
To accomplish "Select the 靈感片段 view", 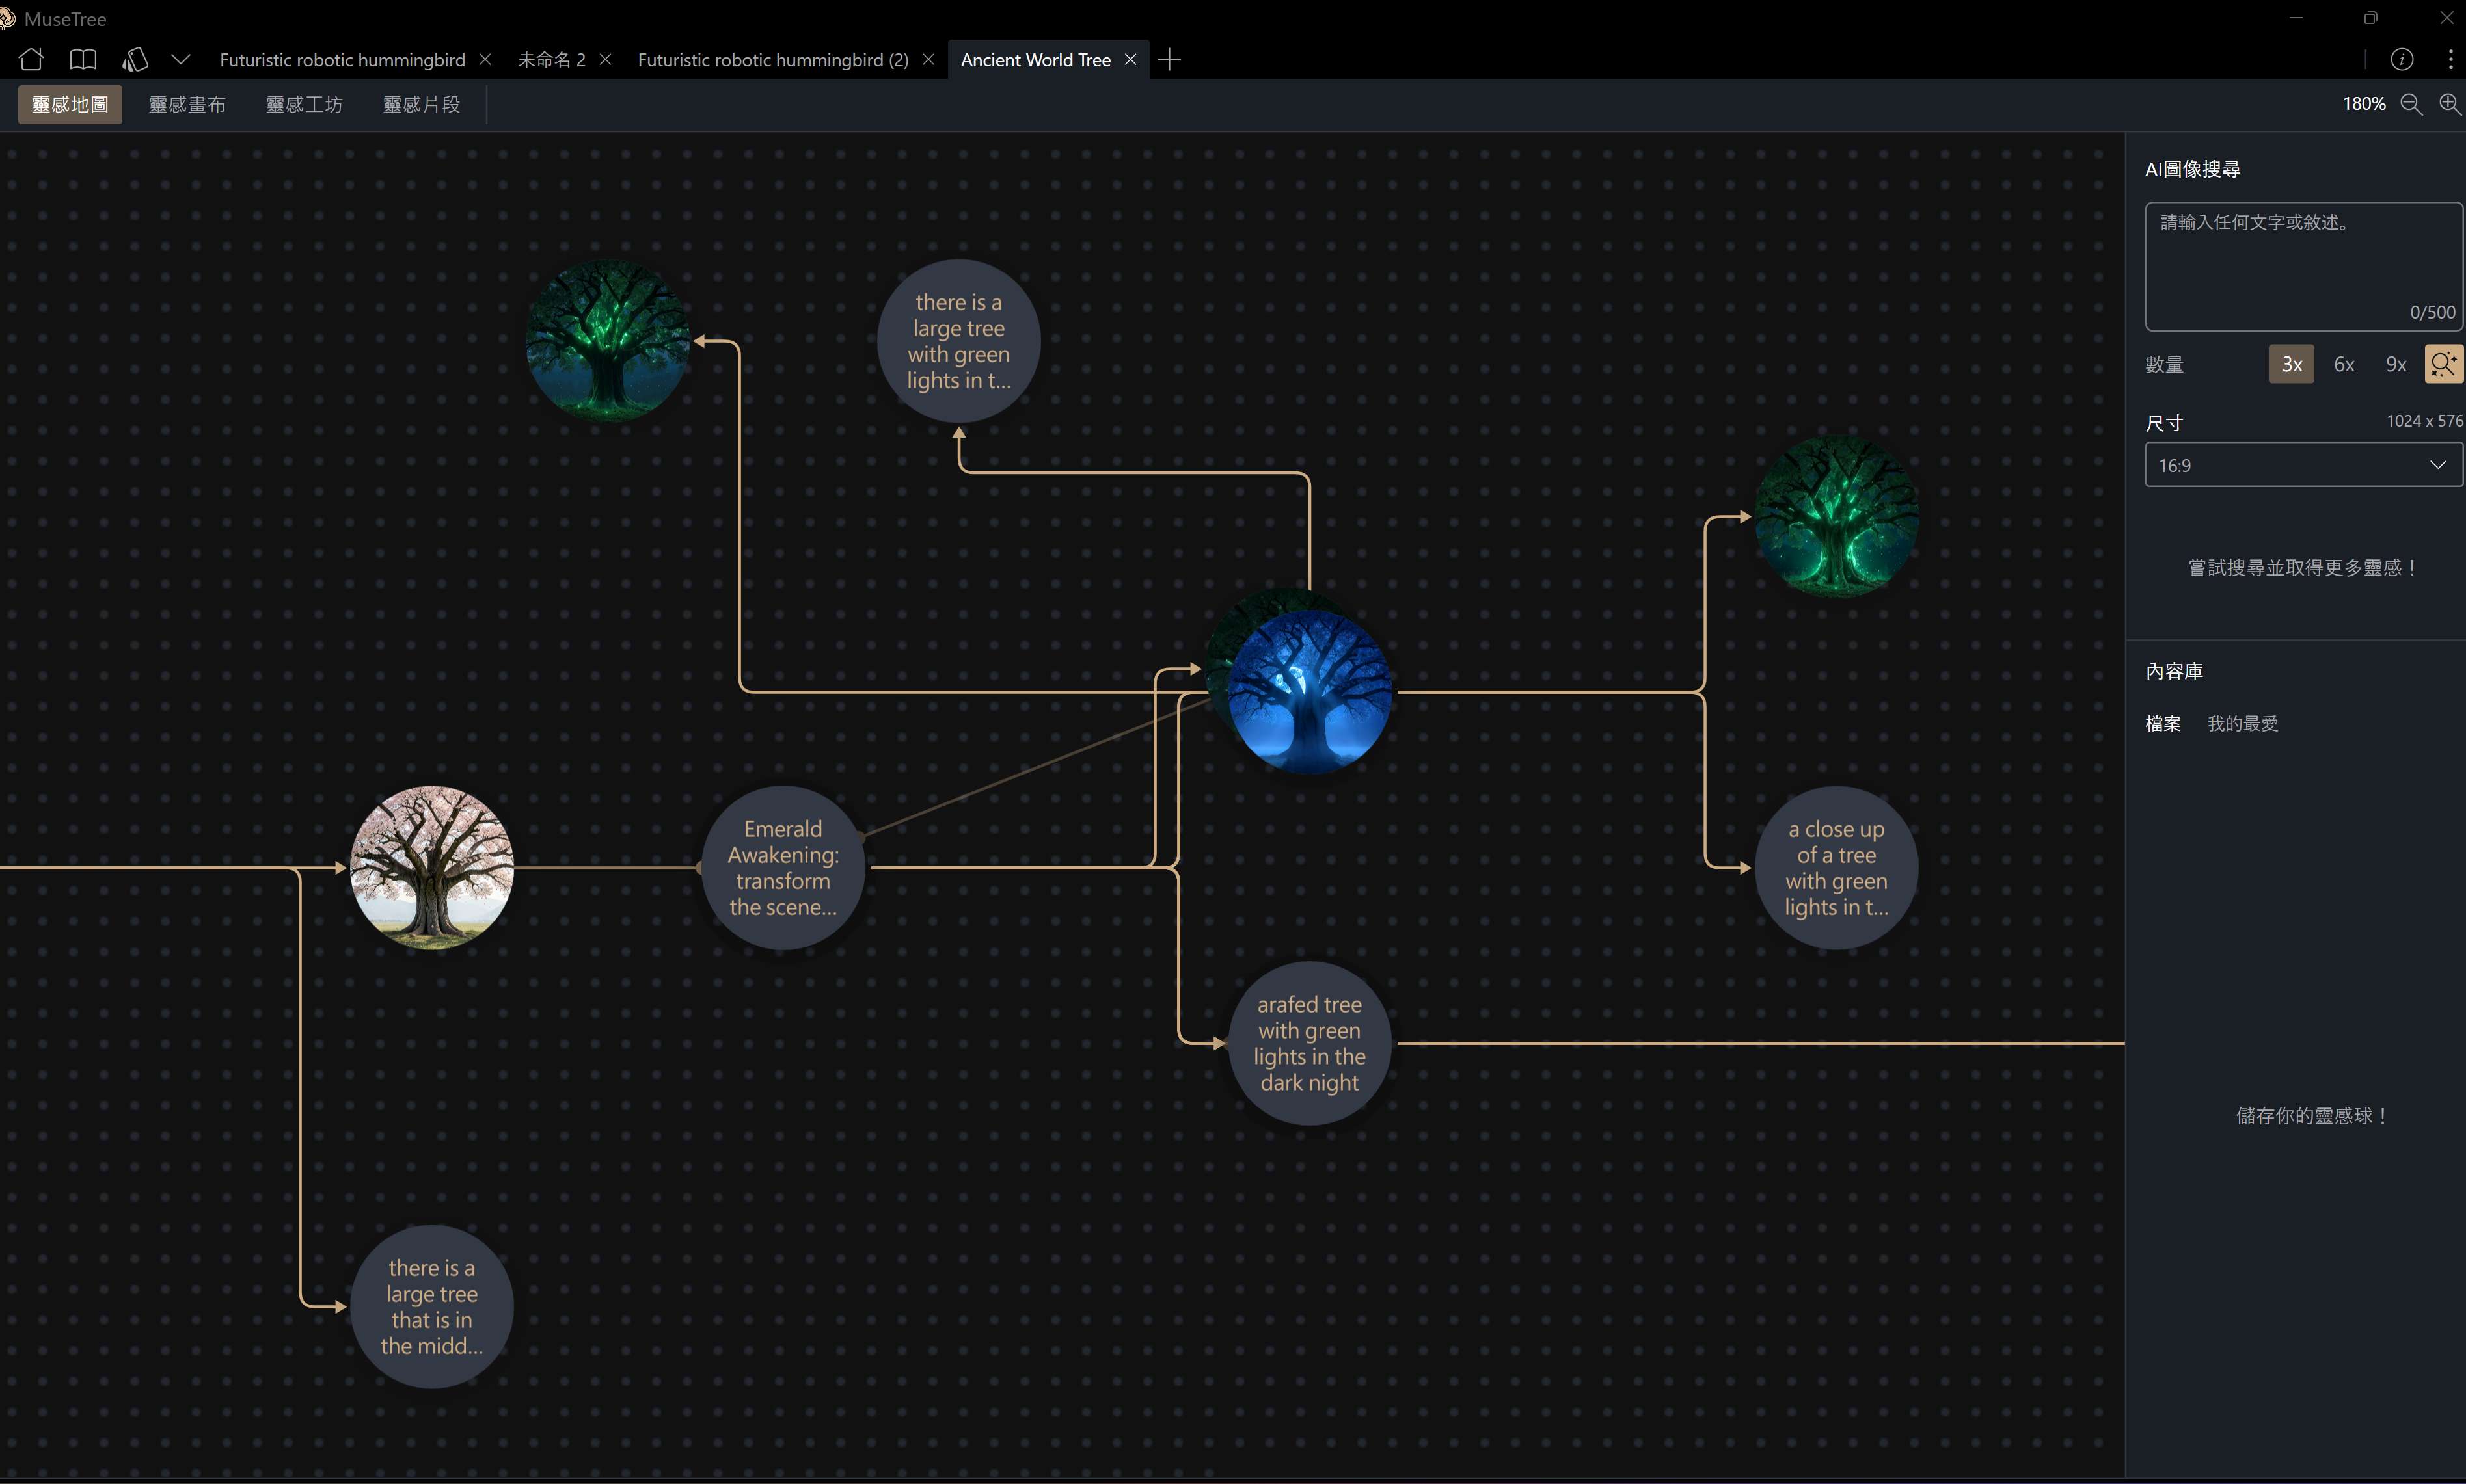I will [421, 104].
